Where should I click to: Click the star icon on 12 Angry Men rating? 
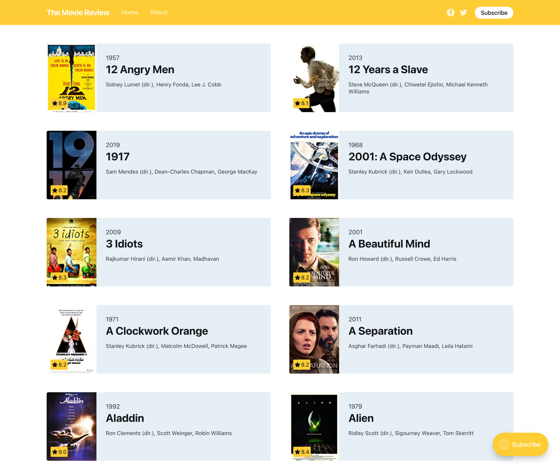(x=55, y=103)
